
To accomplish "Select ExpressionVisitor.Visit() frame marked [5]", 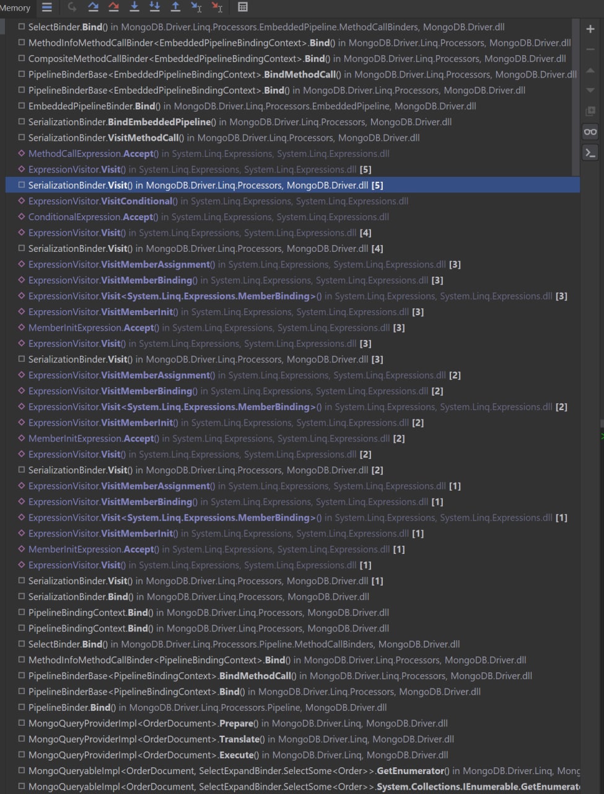I will coord(292,169).
